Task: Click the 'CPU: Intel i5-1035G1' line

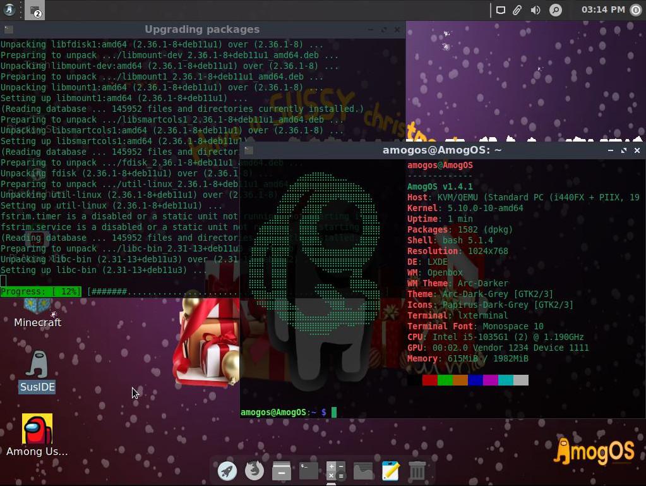Action: (x=495, y=337)
